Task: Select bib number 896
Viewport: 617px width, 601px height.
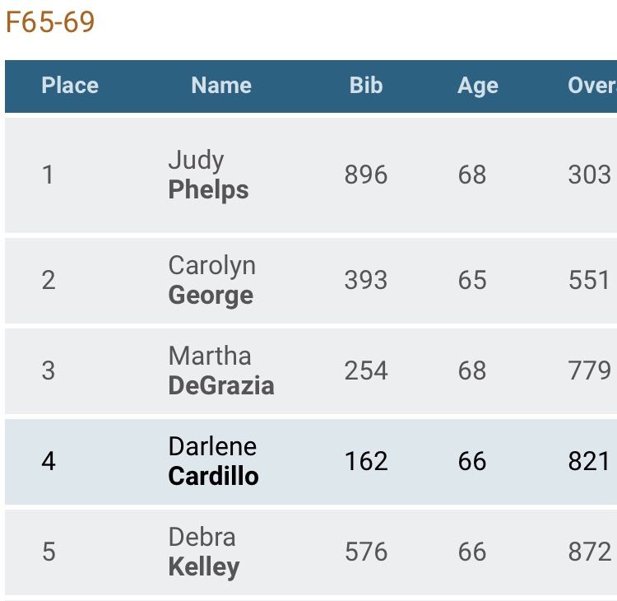Action: pyautogui.click(x=366, y=175)
